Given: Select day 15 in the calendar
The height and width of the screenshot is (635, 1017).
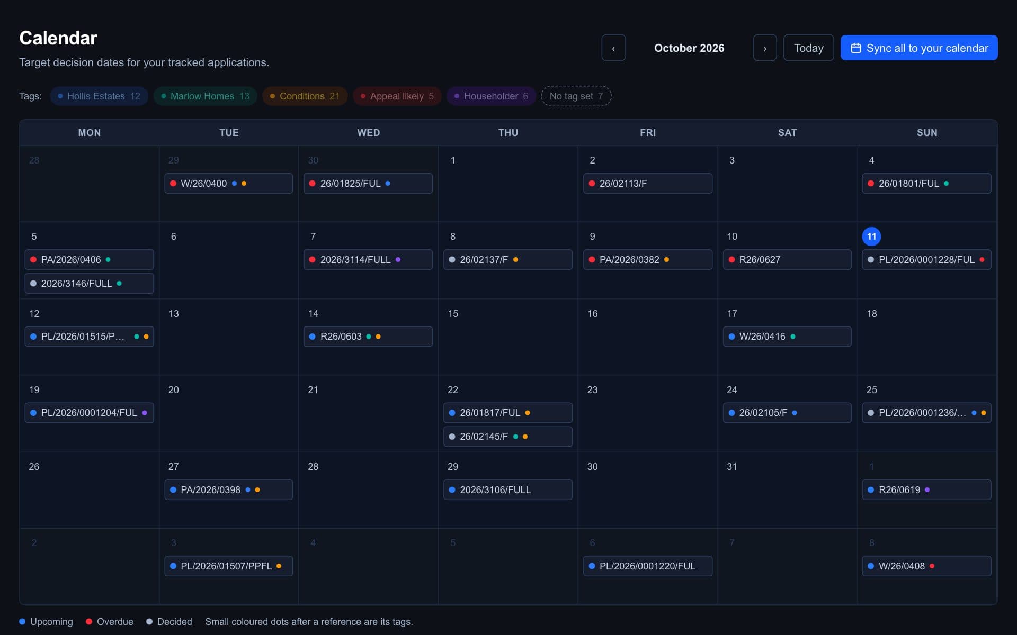Looking at the screenshot, I should tap(453, 314).
